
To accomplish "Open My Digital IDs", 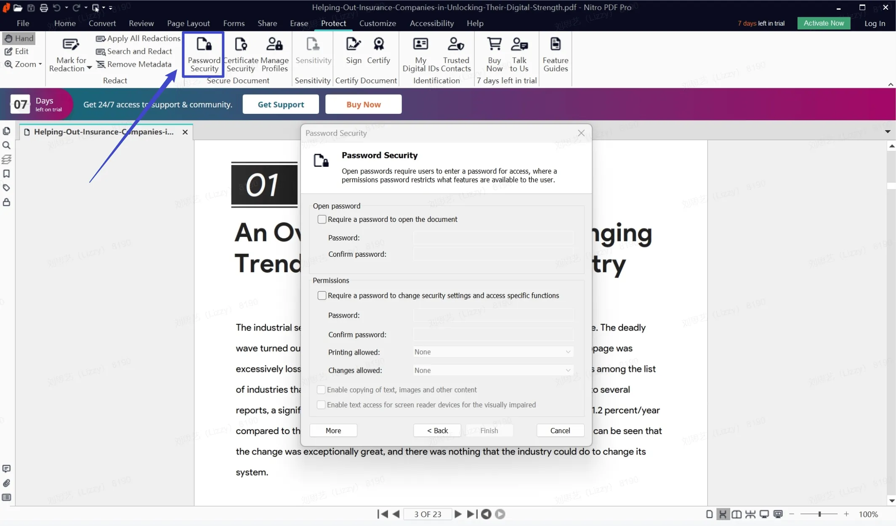I will pyautogui.click(x=420, y=54).
